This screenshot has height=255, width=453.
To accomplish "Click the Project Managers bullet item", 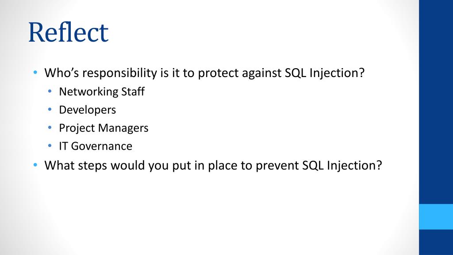I will (104, 128).
